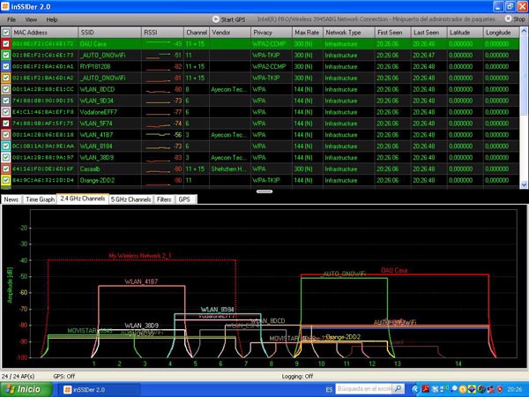This screenshot has height=397, width=529.
Task: Click MAC address 00:1A:2B:66:E8:18
Action: tap(43, 135)
